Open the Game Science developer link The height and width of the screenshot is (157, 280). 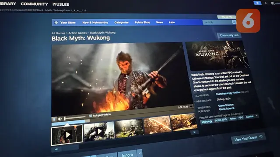coord(226,105)
